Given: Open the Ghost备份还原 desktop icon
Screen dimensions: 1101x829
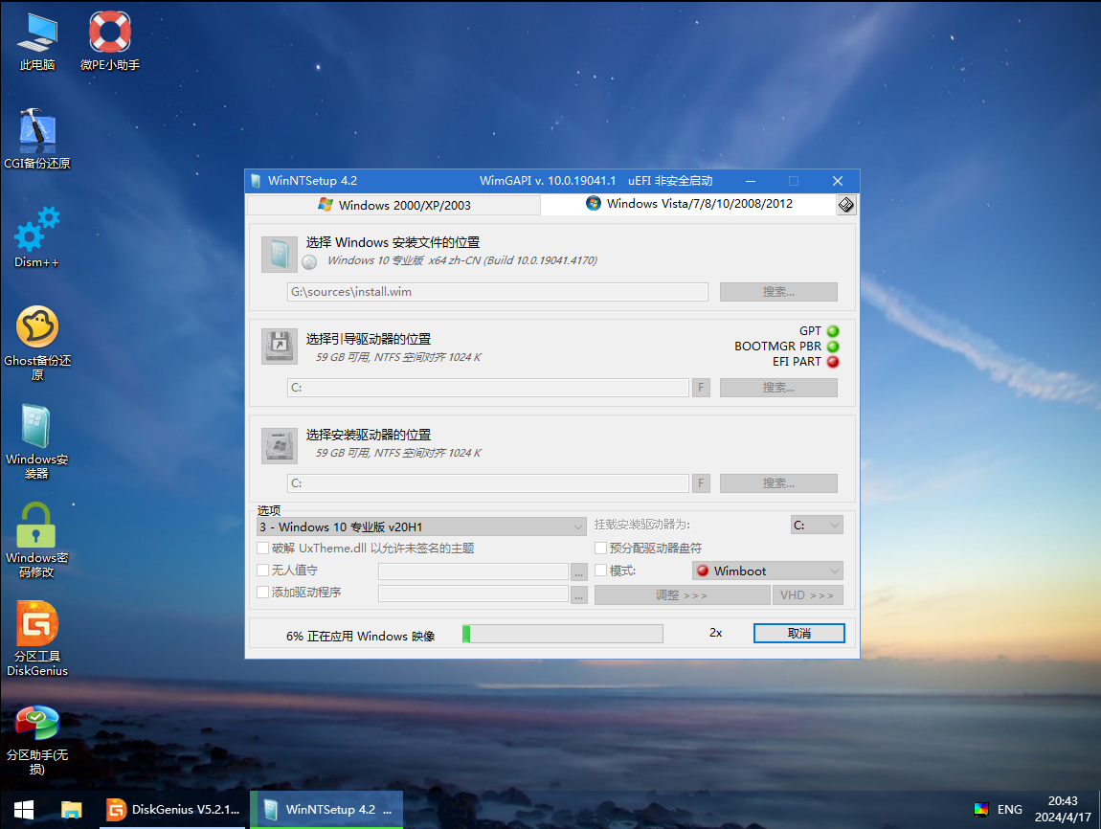Looking at the screenshot, I should (37, 344).
